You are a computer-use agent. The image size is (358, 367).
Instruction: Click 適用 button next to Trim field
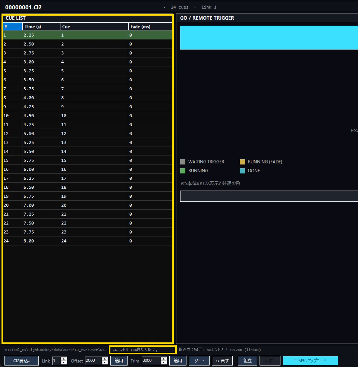pyautogui.click(x=178, y=360)
